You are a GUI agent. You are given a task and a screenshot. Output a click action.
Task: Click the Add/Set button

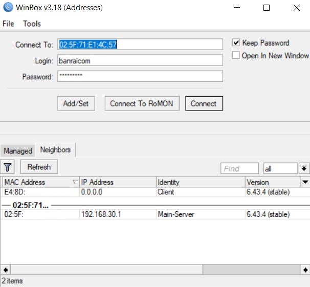[76, 103]
